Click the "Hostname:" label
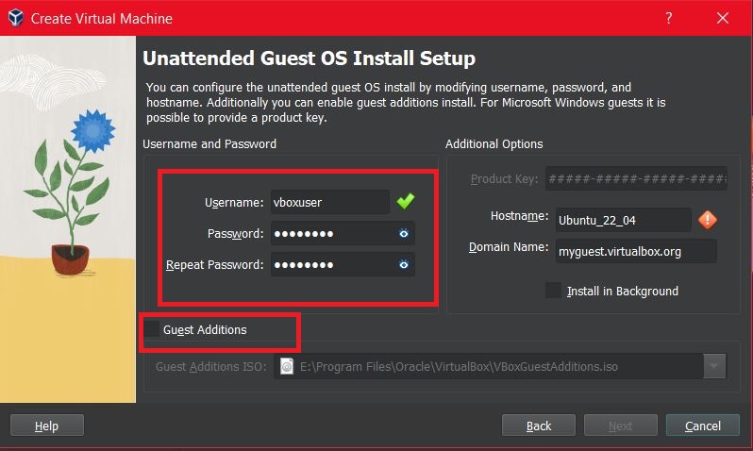 (x=520, y=216)
